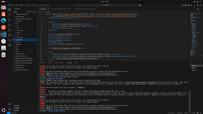The height and width of the screenshot is (114, 203).
Task: Toggle the primary side bar layout button
Action: pos(186,5)
